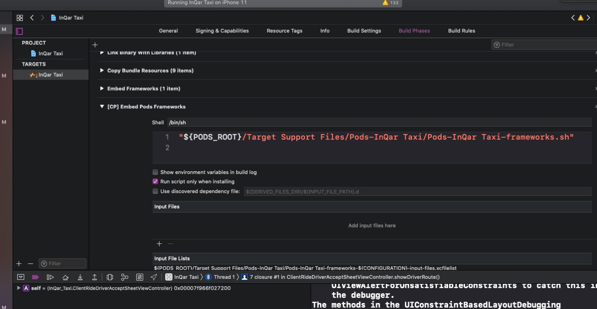This screenshot has height=309, width=597.
Task: Click the InQar Taxi project file icon in breadcrumb
Action: (54, 18)
